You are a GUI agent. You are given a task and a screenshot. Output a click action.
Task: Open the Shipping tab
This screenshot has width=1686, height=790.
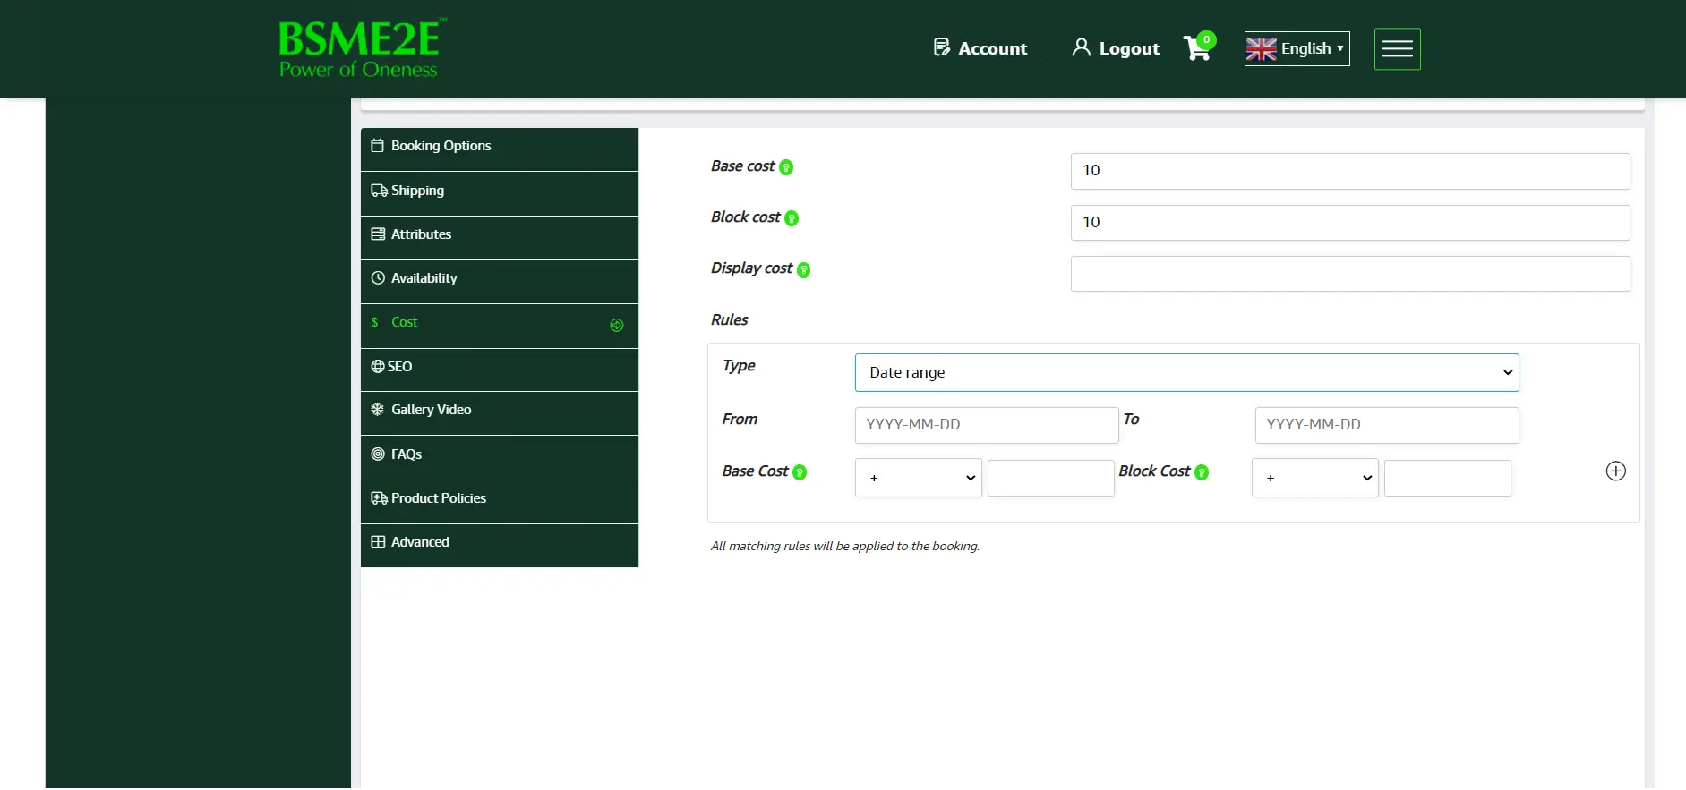tap(500, 193)
